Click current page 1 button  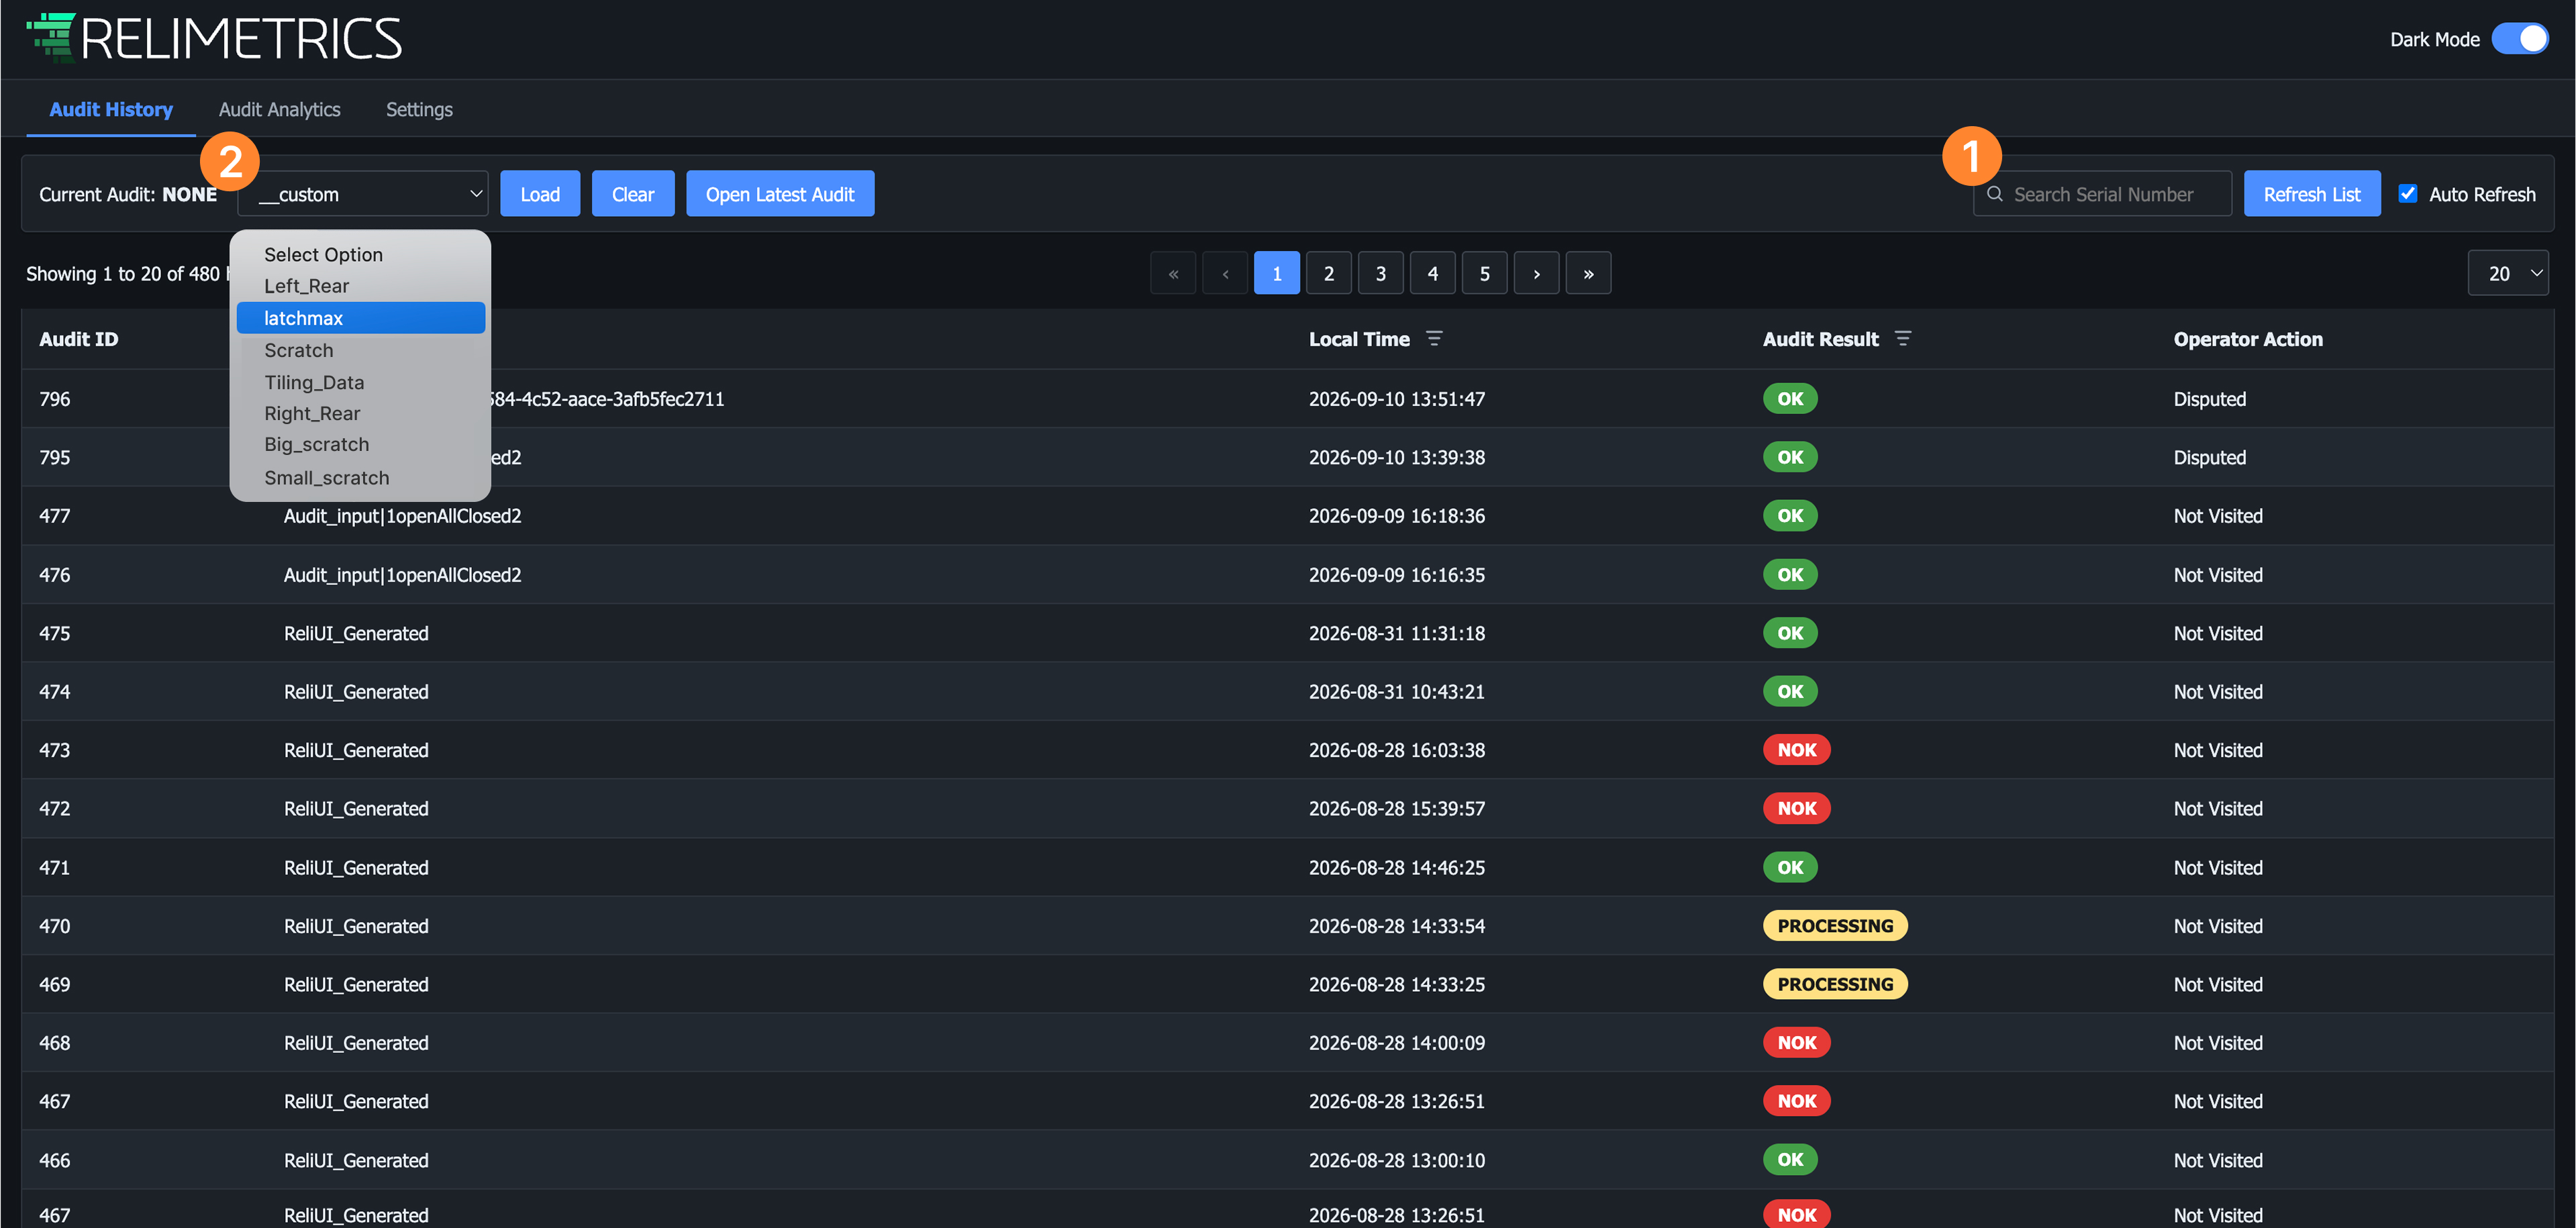tap(1277, 273)
